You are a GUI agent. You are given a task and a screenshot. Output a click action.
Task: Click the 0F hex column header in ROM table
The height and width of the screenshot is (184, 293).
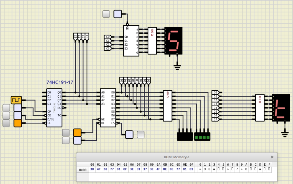tap(191, 165)
